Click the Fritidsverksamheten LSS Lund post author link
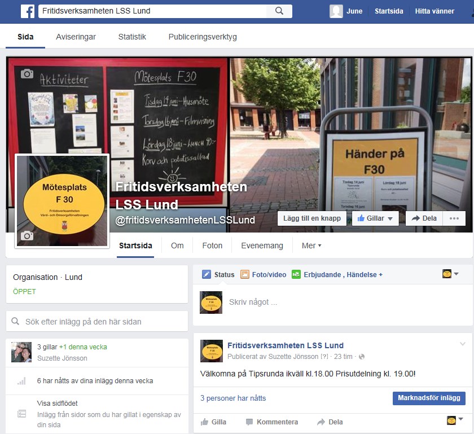 tap(286, 345)
